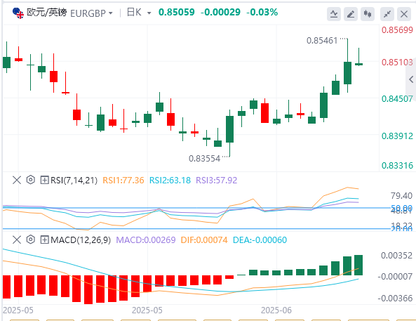Open the indicator line chart tool

click(x=334, y=14)
